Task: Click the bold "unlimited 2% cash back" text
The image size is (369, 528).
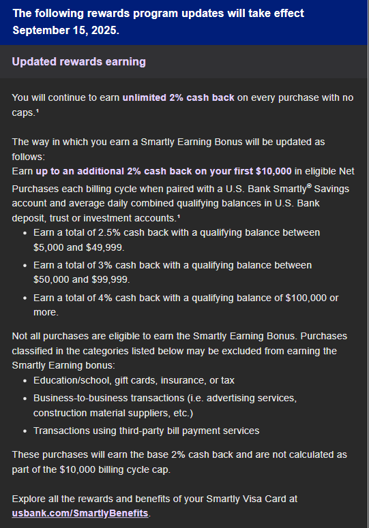Action: pyautogui.click(x=178, y=97)
